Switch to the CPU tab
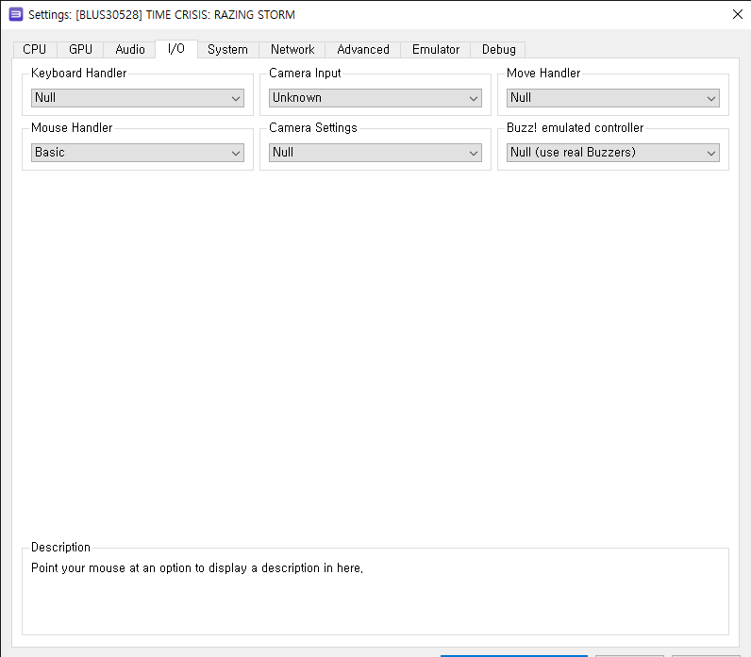Screen dimensions: 751x657 tap(35, 50)
